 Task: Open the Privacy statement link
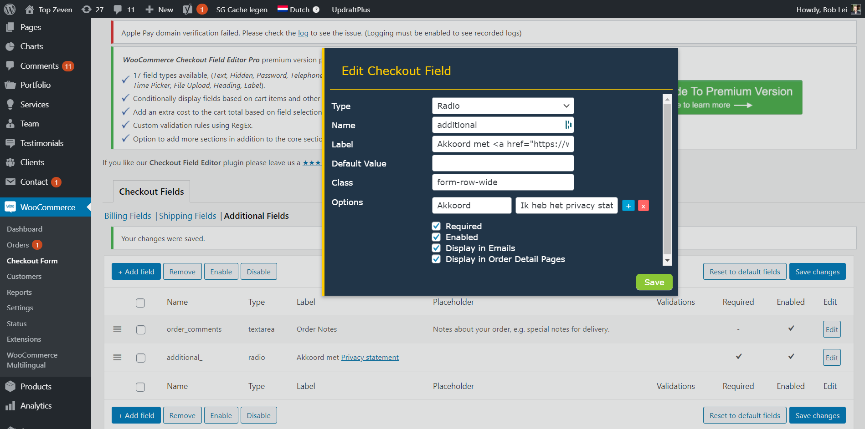tap(370, 357)
